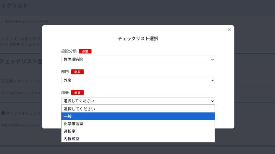The height and width of the screenshot is (154, 275).
Task: Select the オリジナルチェックリスト radio button
Action: [3, 113]
